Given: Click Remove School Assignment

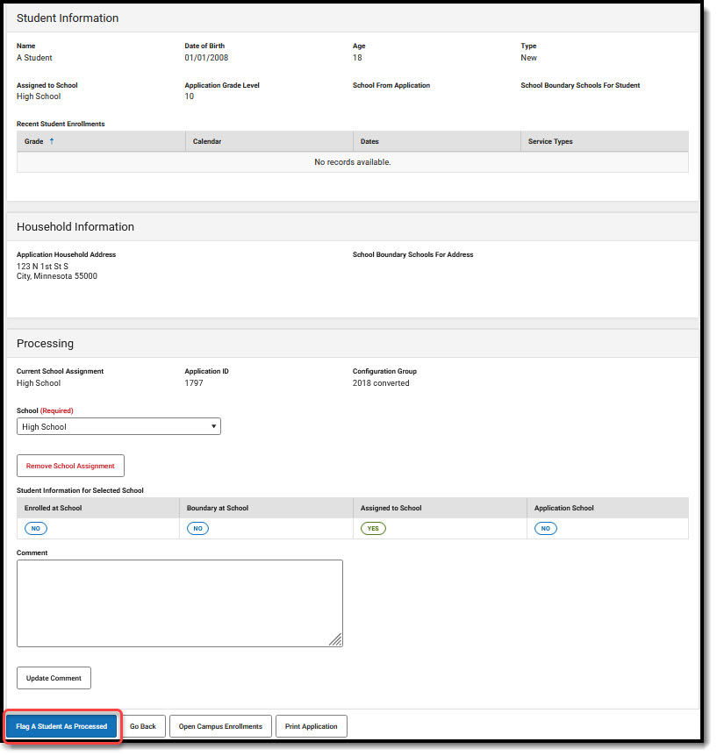Looking at the screenshot, I should [70, 466].
